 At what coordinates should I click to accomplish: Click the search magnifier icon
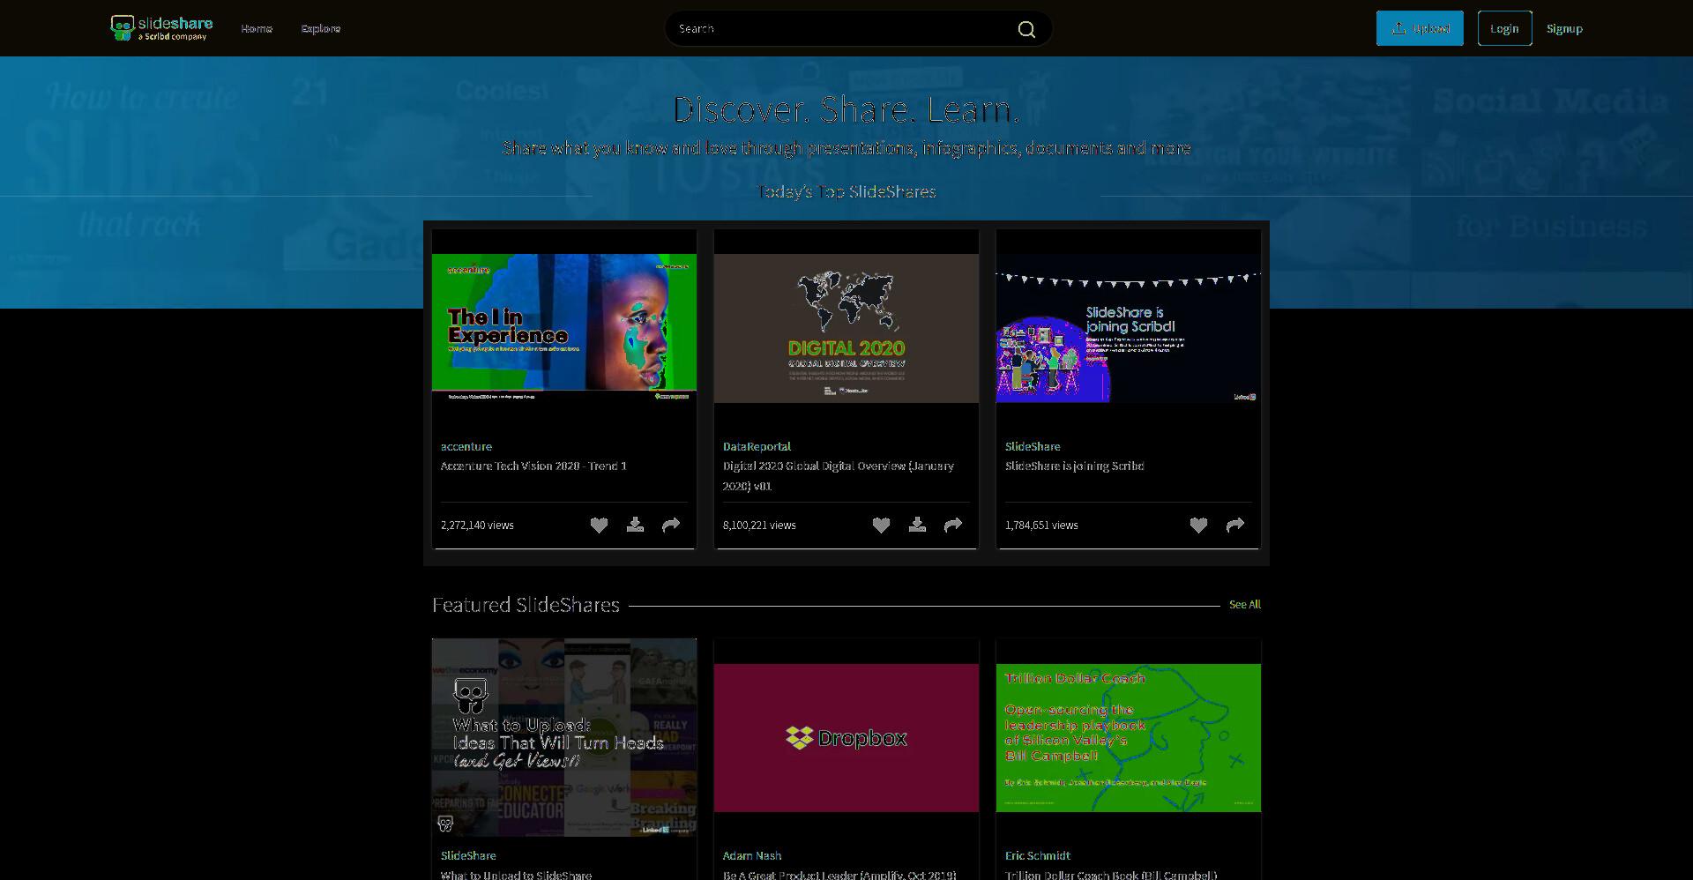[x=1026, y=29]
